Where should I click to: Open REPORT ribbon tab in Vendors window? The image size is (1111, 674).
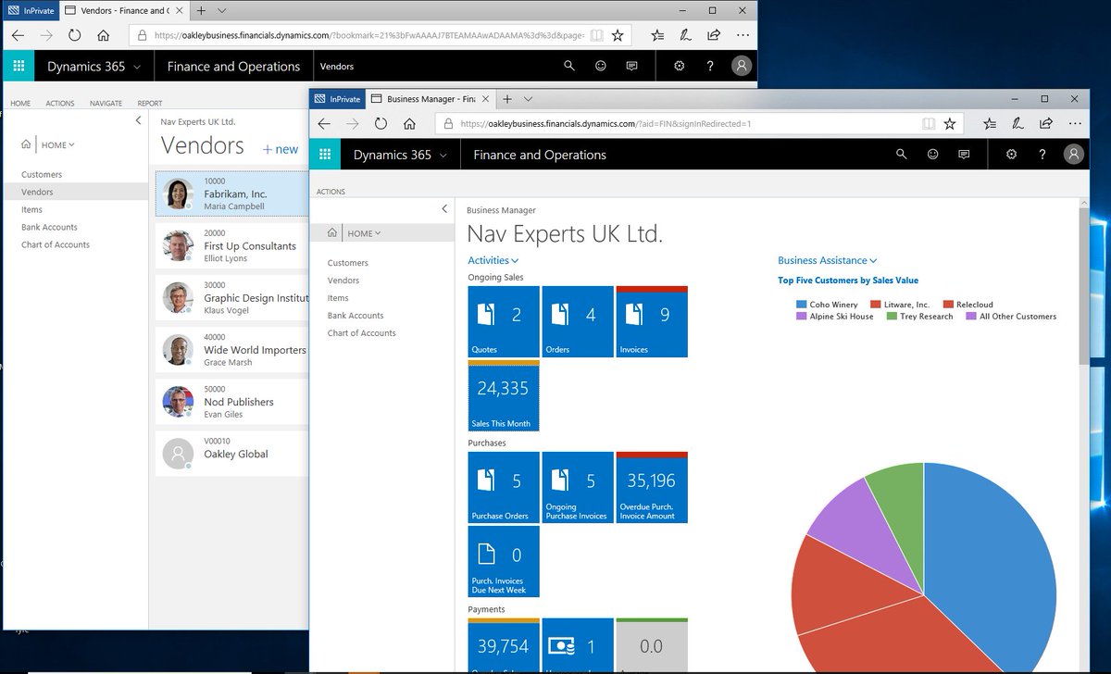[150, 103]
